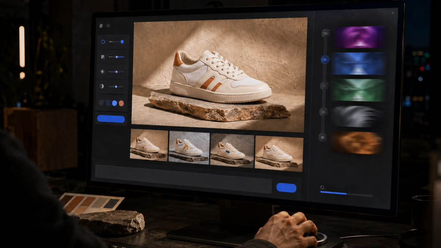Click the sun brightness icon
Viewport: 441px width, 248px height.
point(102,72)
